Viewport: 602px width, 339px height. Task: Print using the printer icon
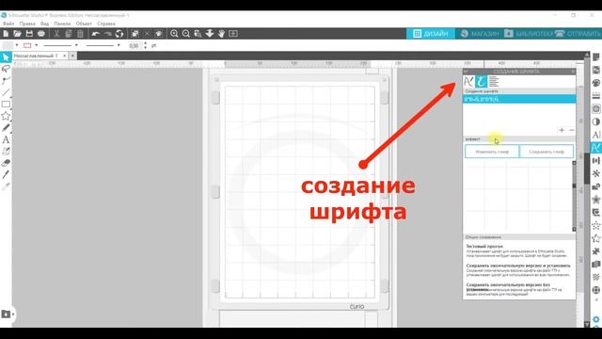tap(41, 34)
